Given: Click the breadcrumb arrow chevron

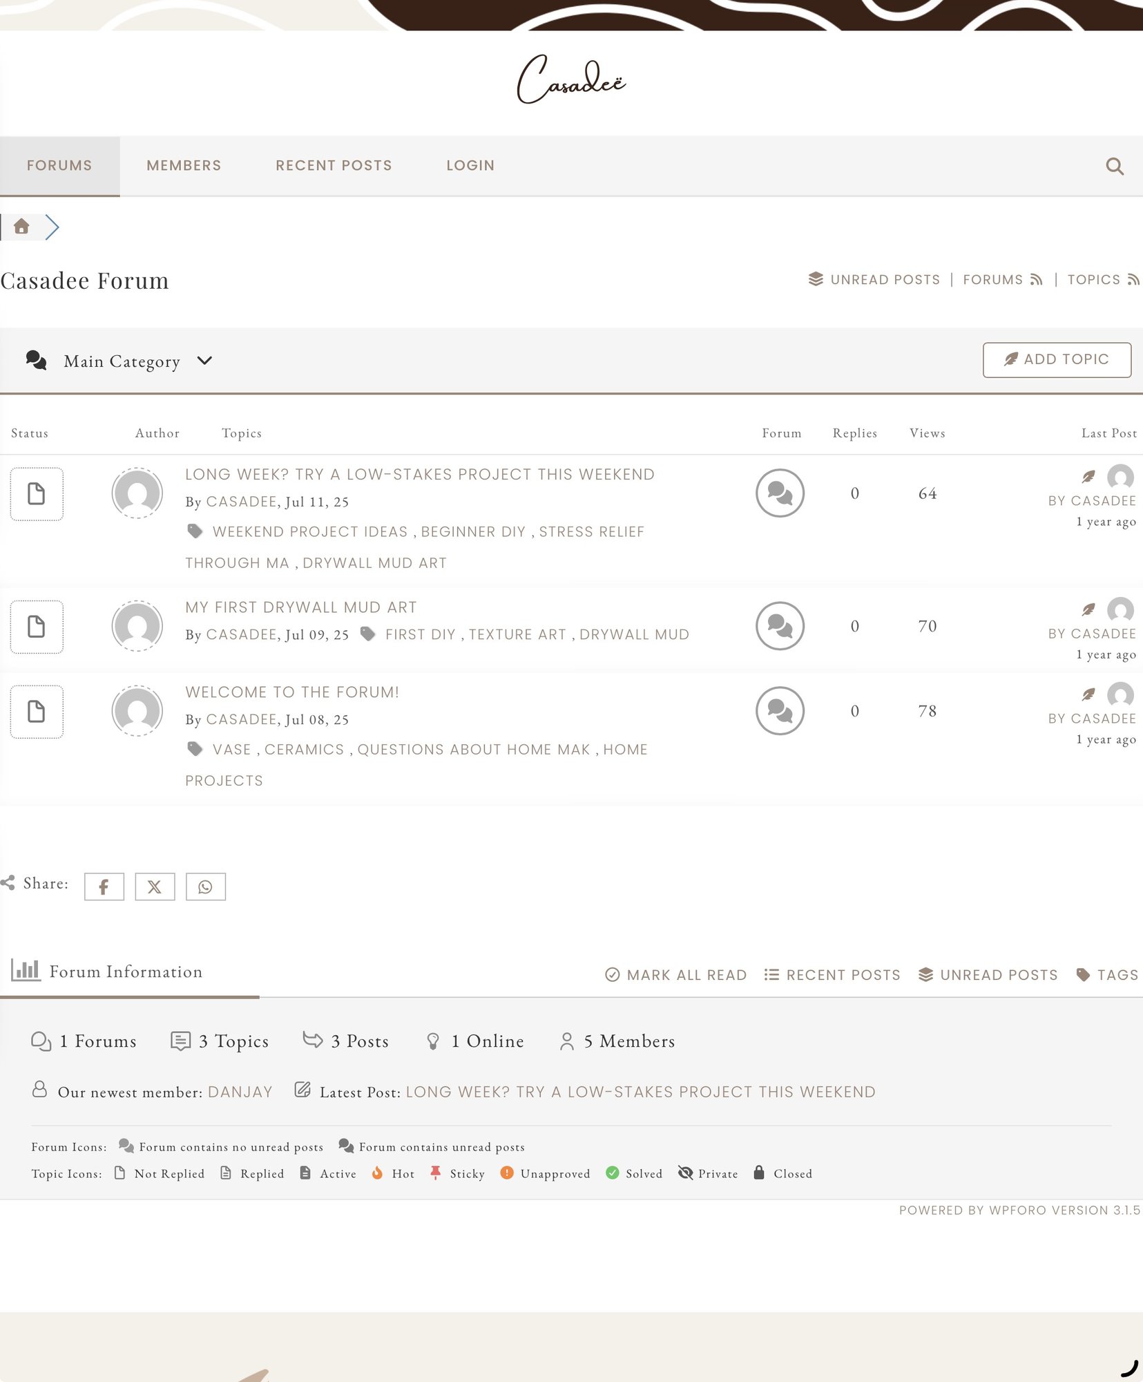Looking at the screenshot, I should pos(52,227).
